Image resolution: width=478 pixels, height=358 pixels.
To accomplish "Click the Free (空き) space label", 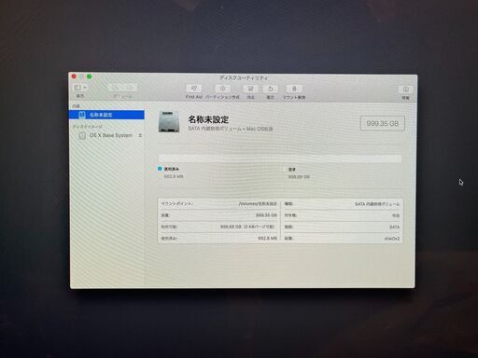I will click(x=292, y=170).
